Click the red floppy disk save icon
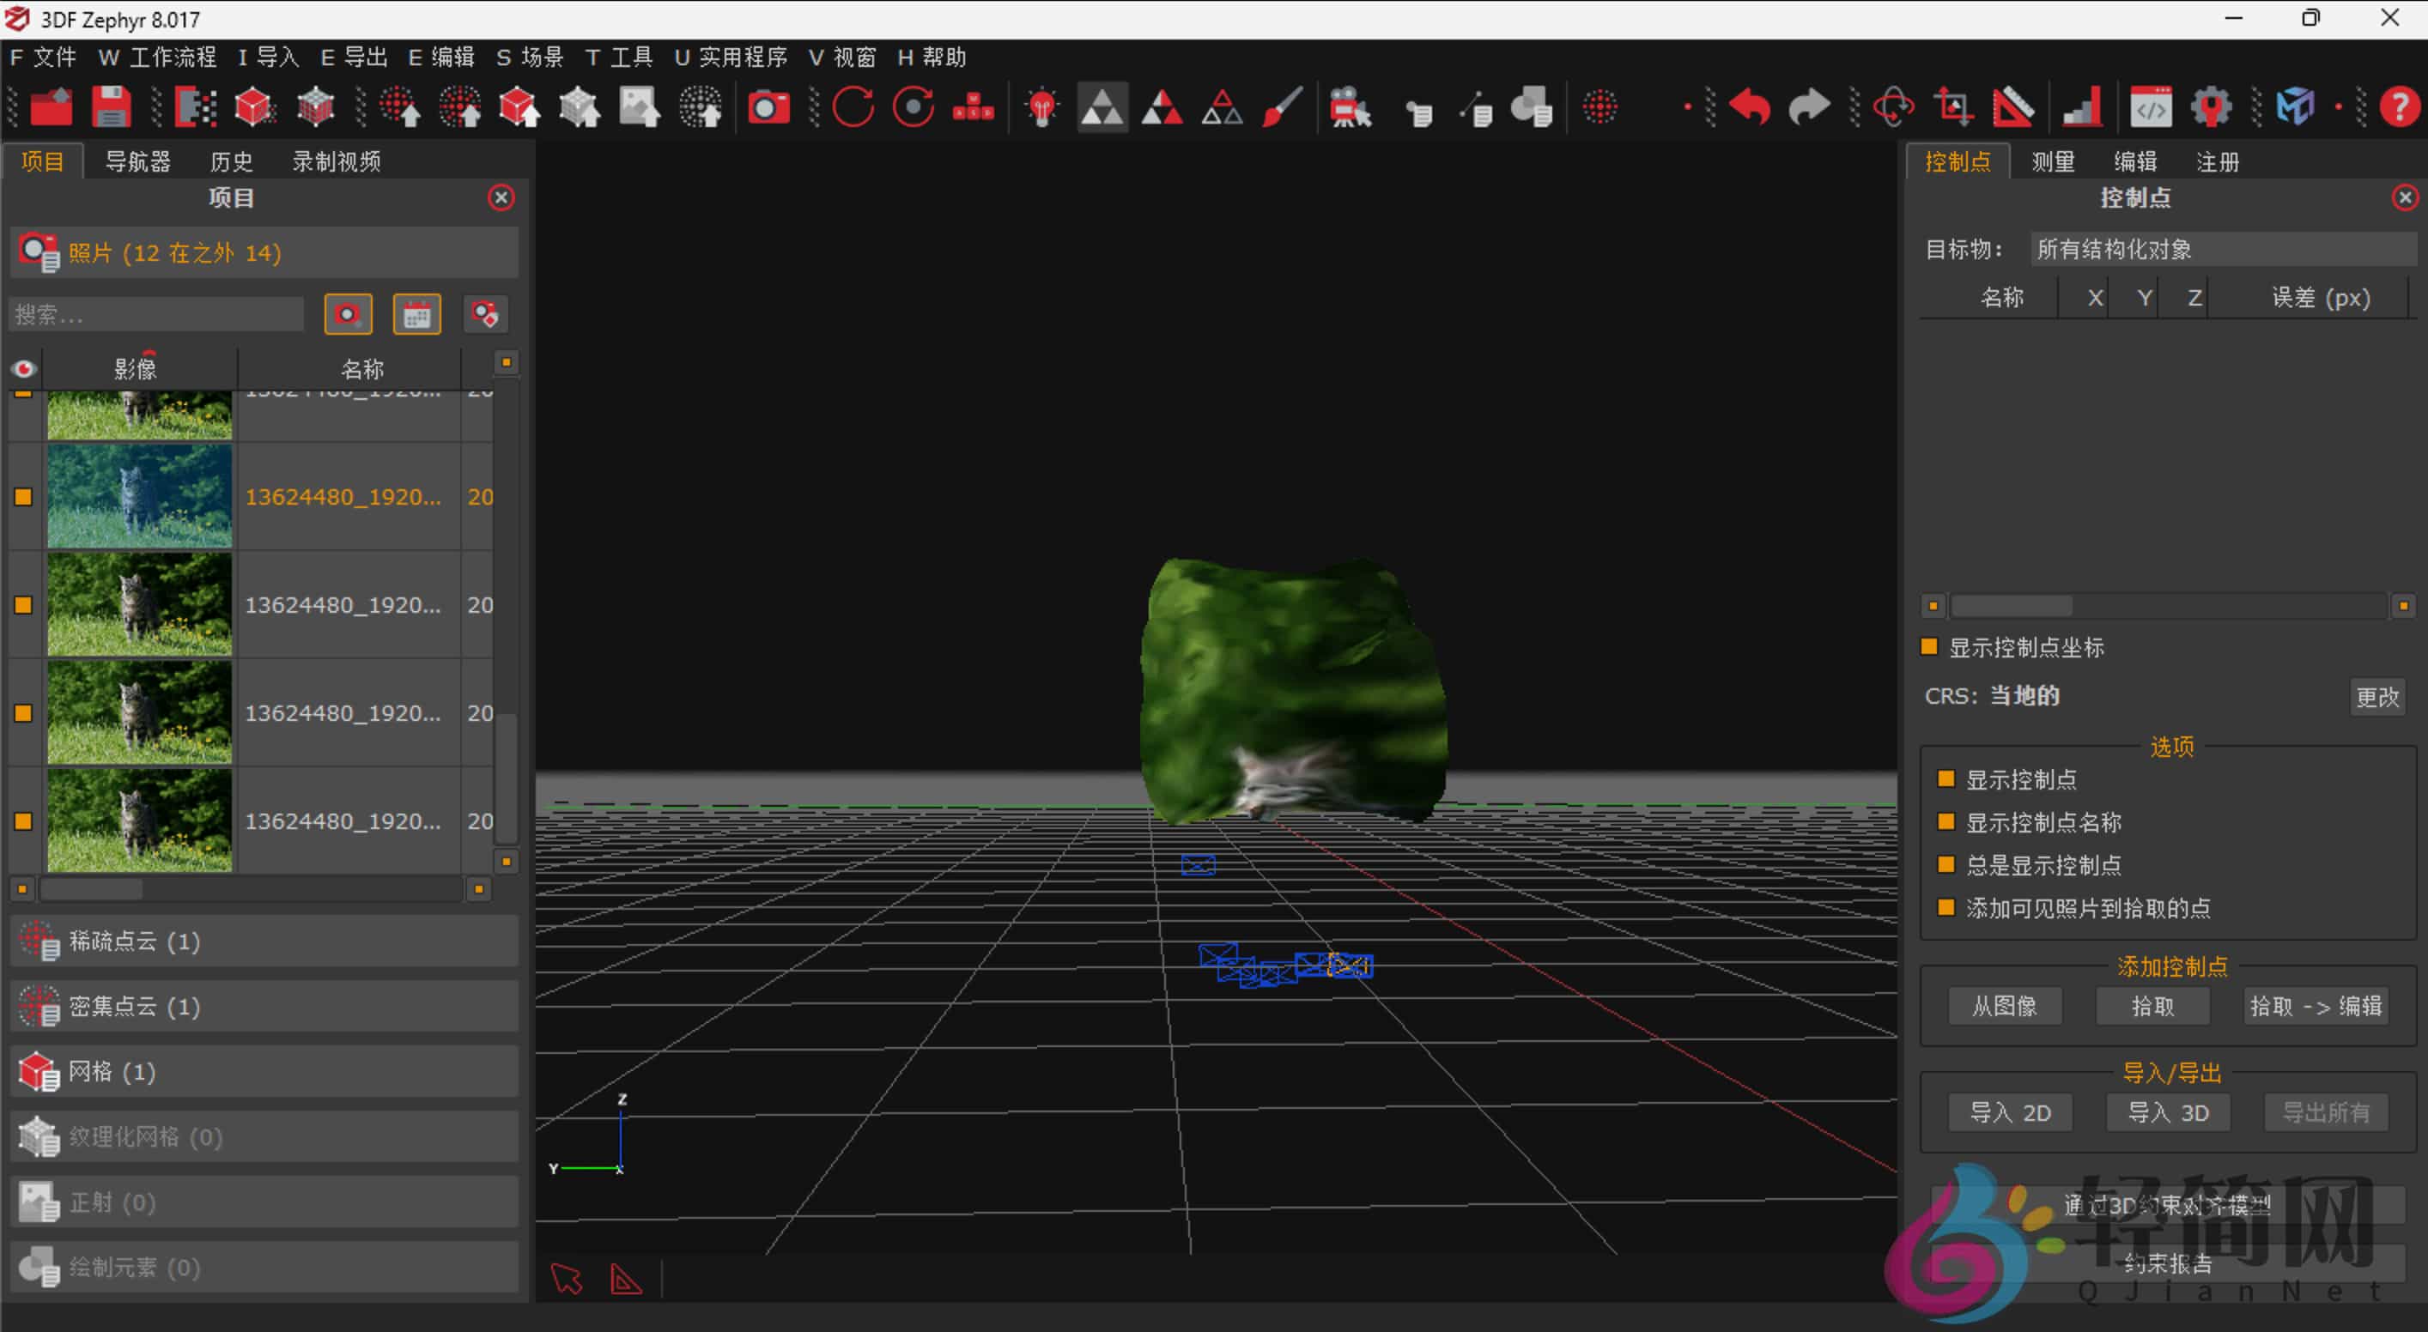2428x1332 pixels. click(x=110, y=106)
